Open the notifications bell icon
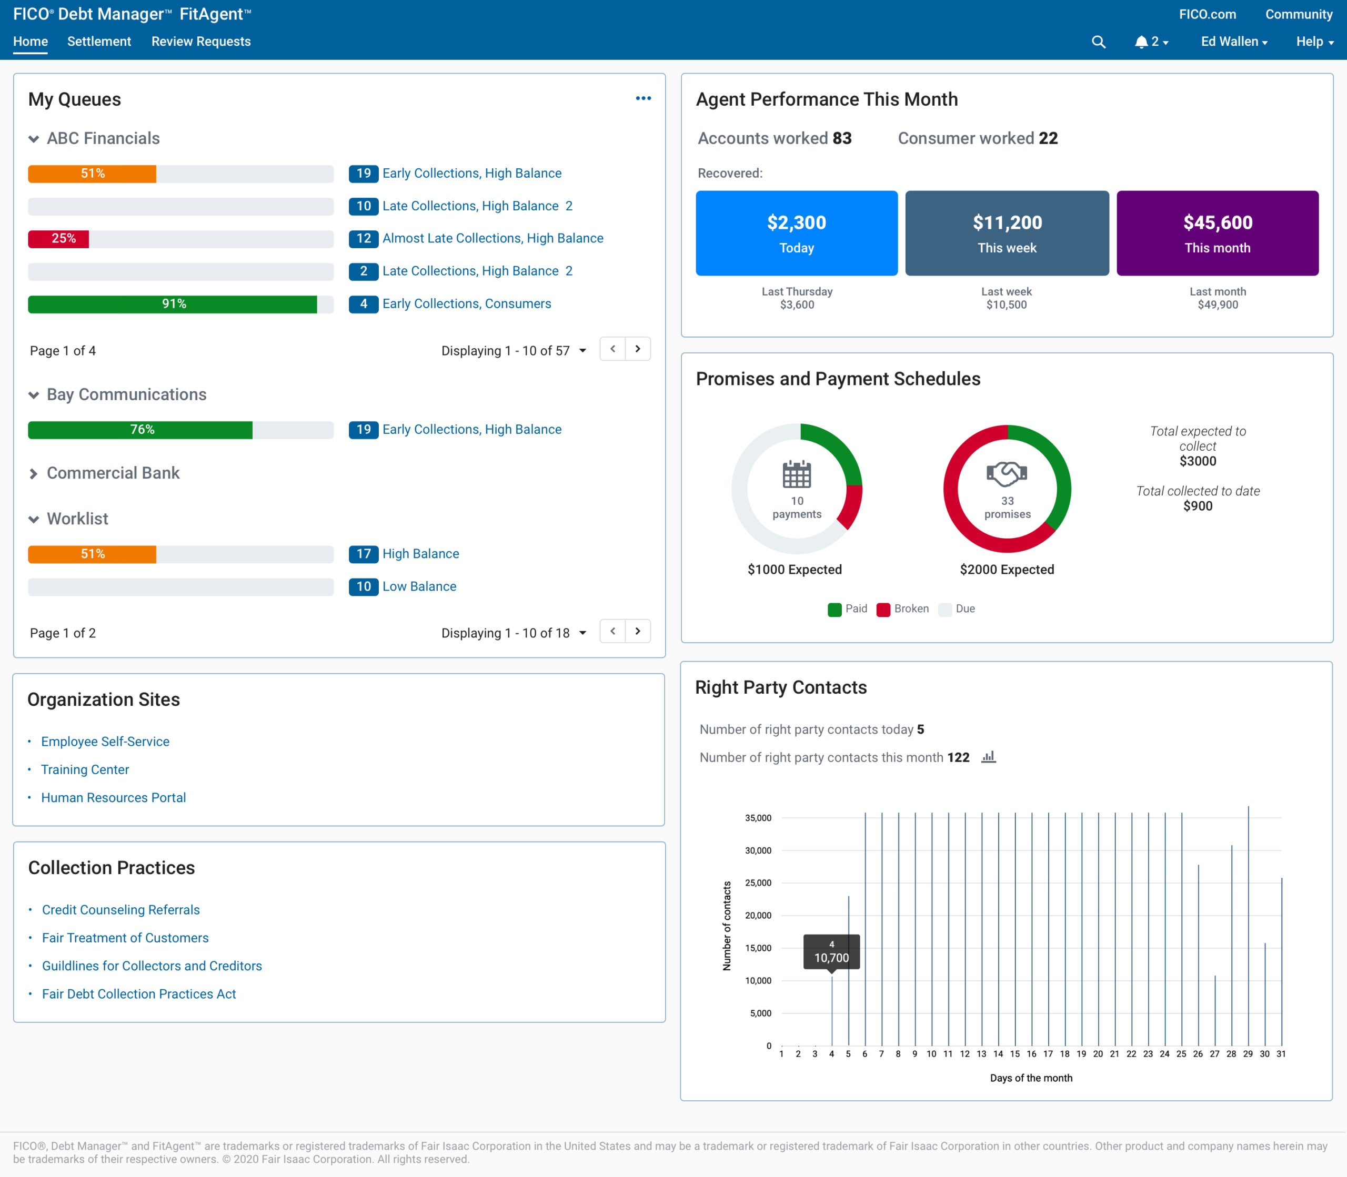Image resolution: width=1347 pixels, height=1177 pixels. (1141, 42)
